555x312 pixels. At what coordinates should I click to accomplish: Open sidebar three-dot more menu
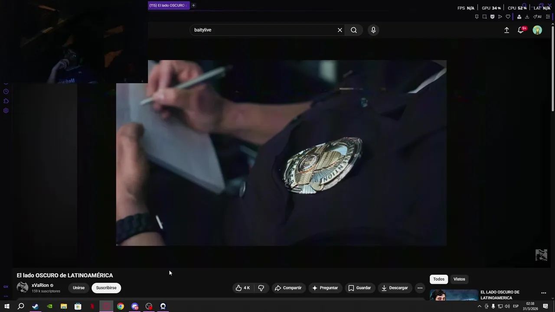click(x=6, y=296)
